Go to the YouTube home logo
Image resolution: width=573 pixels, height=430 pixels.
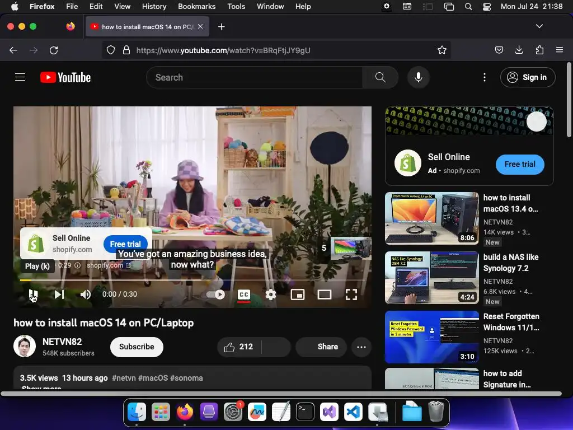[x=65, y=77]
